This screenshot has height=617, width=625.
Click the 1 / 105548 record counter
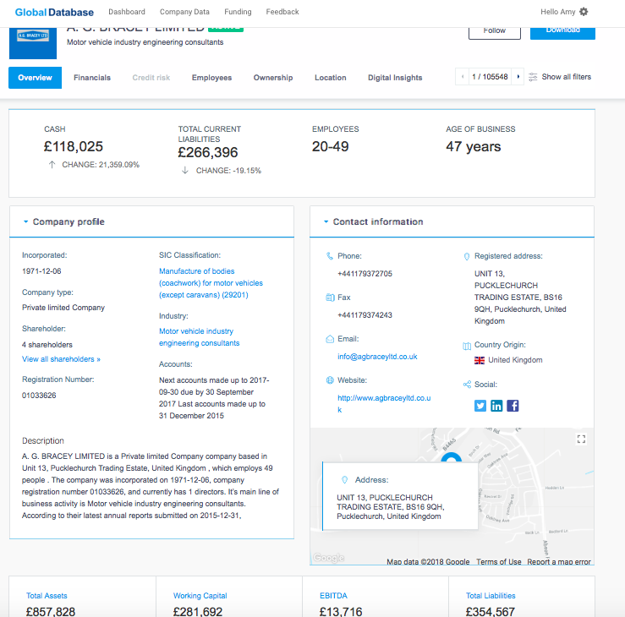pyautogui.click(x=490, y=76)
